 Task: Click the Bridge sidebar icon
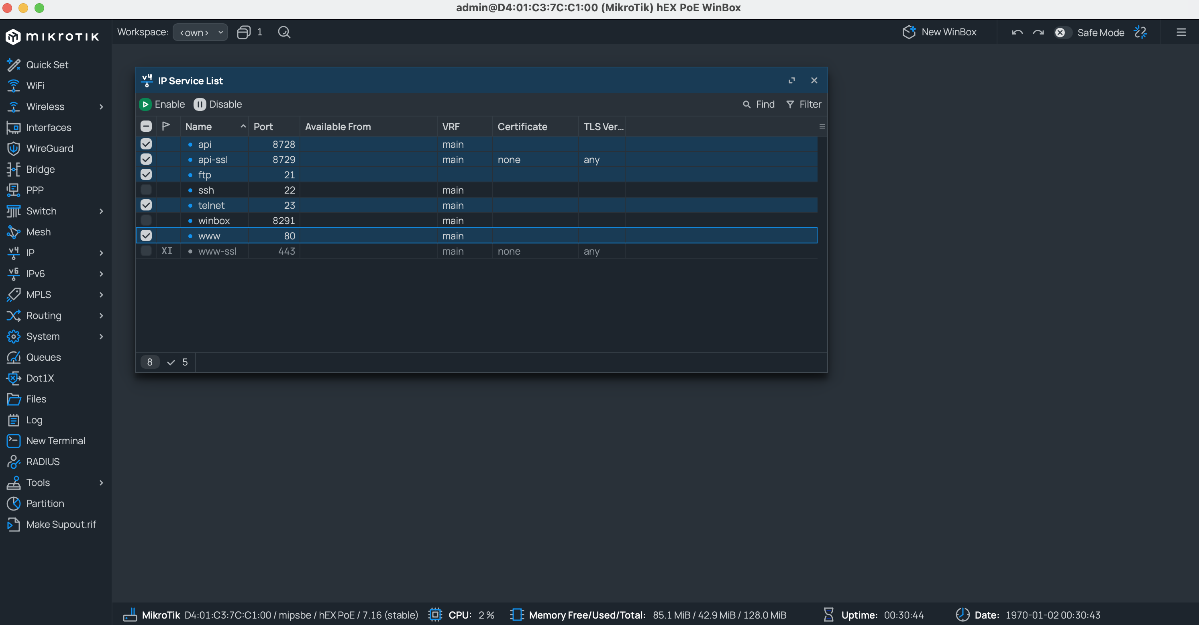(x=14, y=170)
